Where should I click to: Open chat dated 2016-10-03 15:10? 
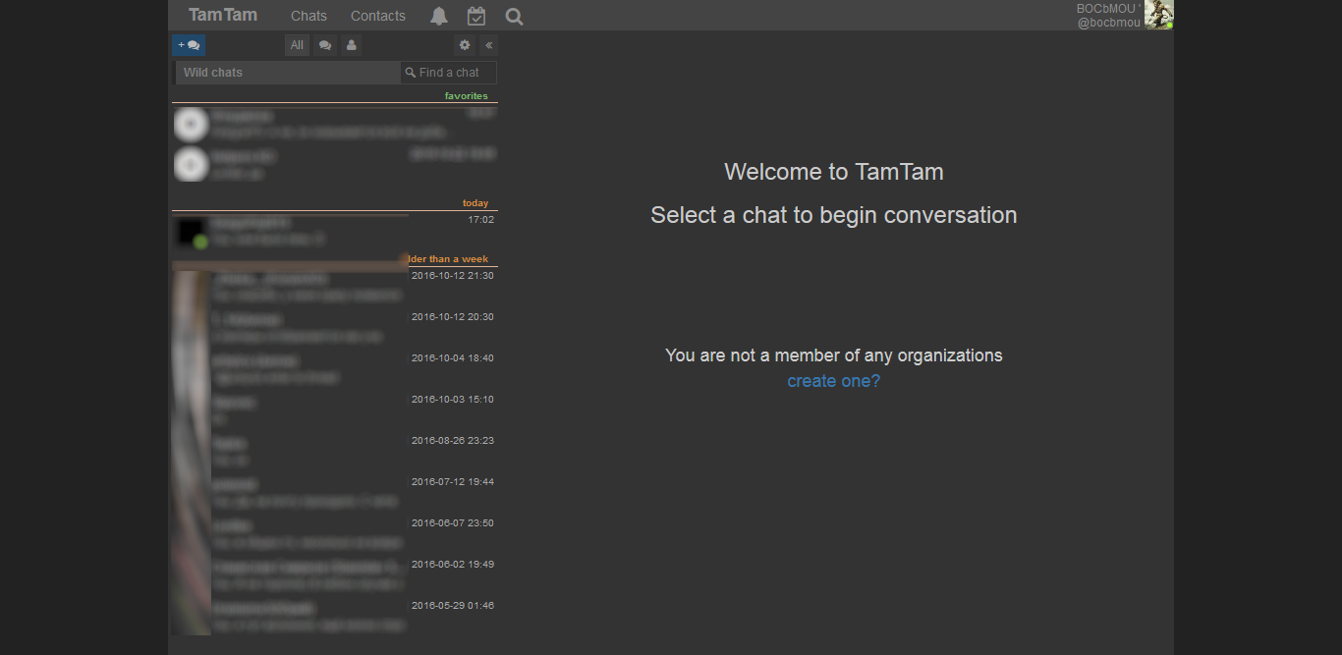(x=335, y=410)
